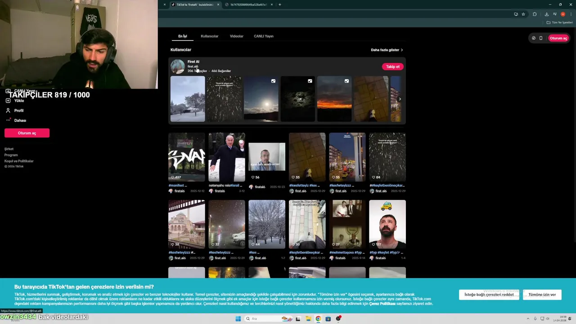Open the video thumbnail with 84 likes
Viewport: 576px width, 324px height.
click(x=387, y=157)
